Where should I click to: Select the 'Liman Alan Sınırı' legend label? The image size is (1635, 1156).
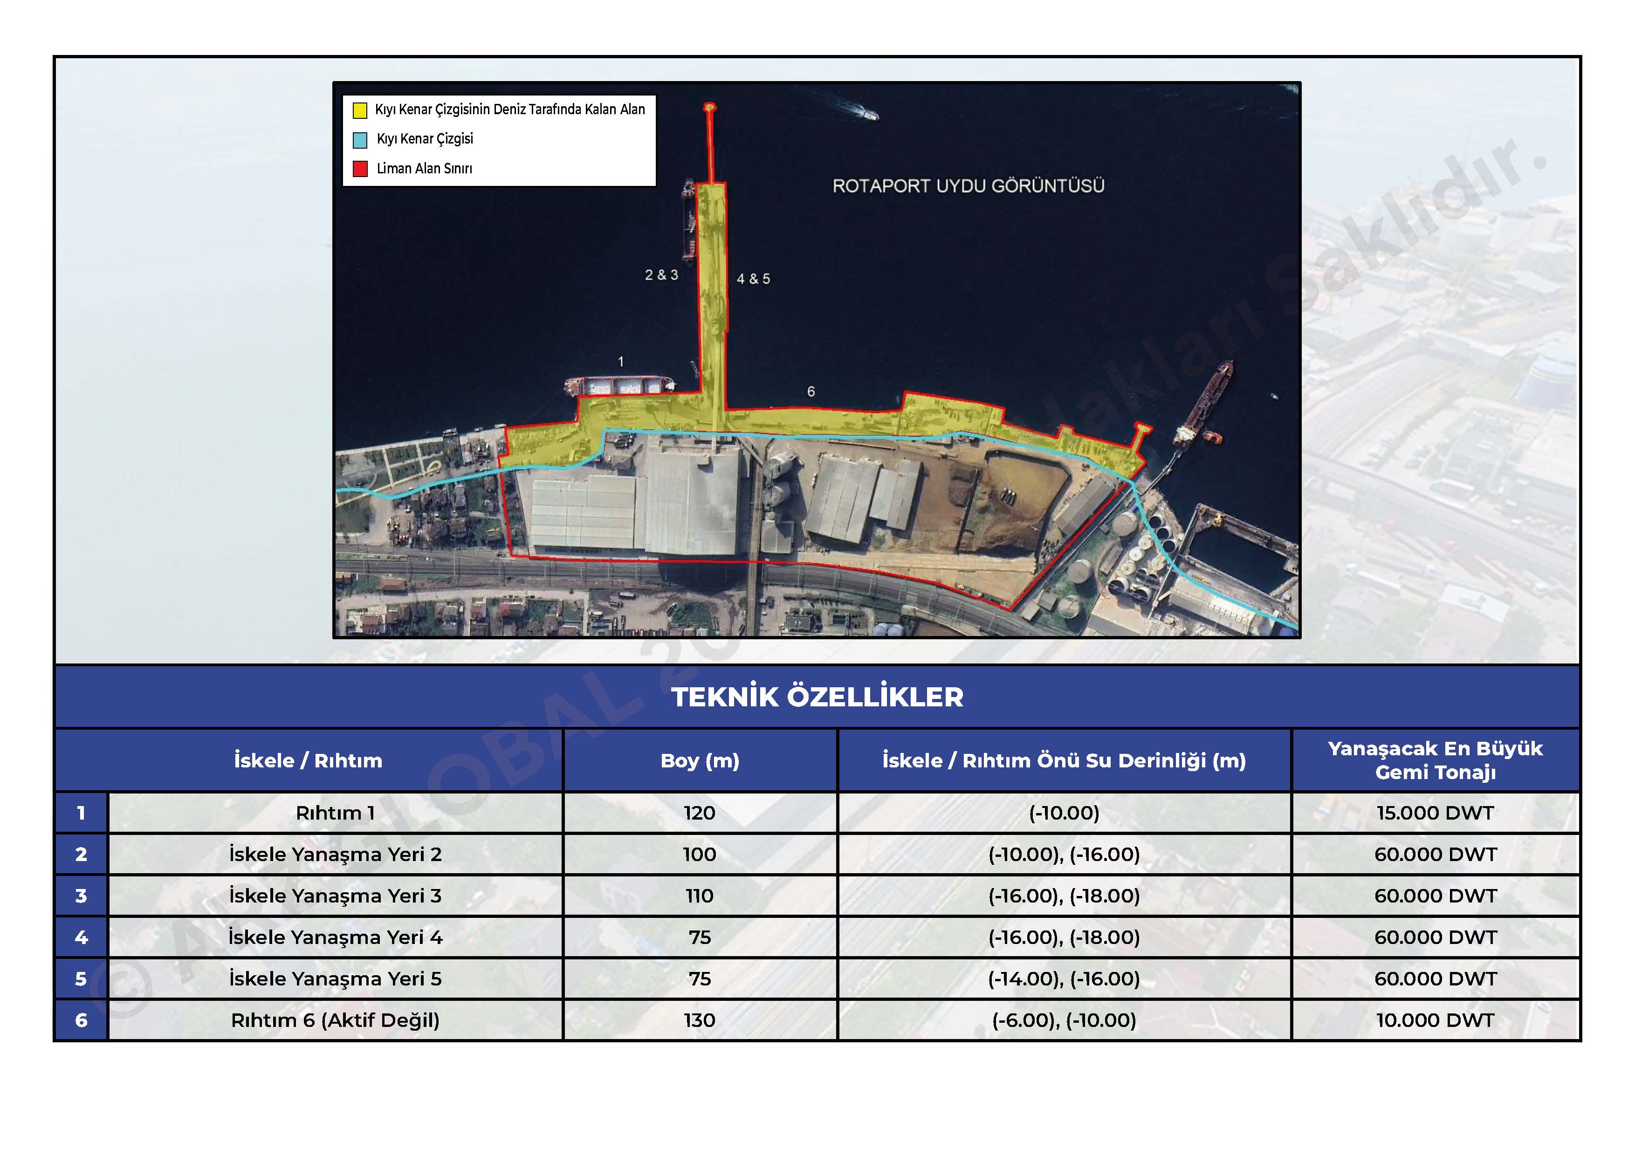click(x=425, y=169)
